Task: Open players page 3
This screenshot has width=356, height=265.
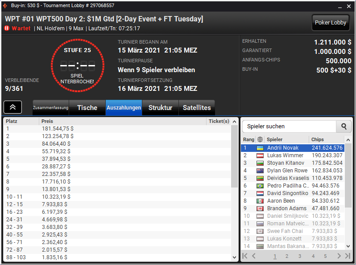Action: [300, 256]
